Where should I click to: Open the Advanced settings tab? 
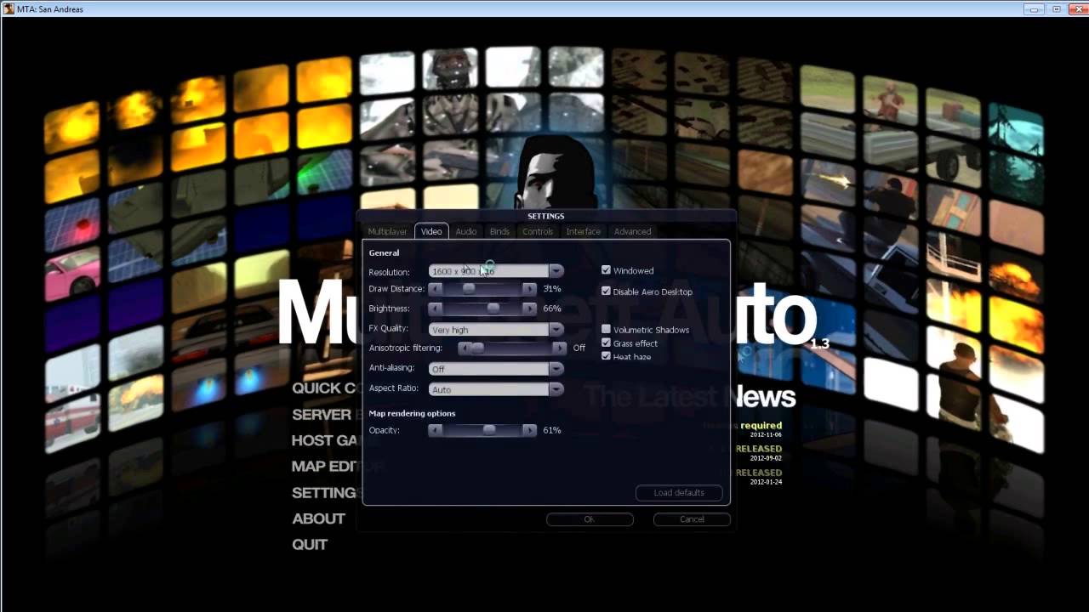(632, 231)
